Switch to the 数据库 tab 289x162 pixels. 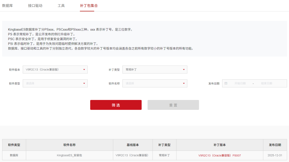click(7, 6)
